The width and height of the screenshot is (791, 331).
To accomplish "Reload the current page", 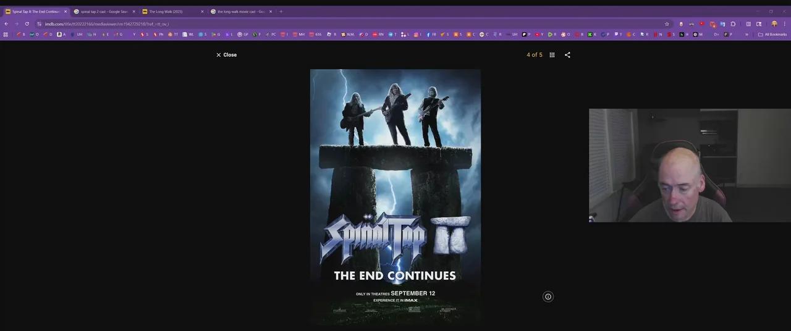I will point(27,24).
